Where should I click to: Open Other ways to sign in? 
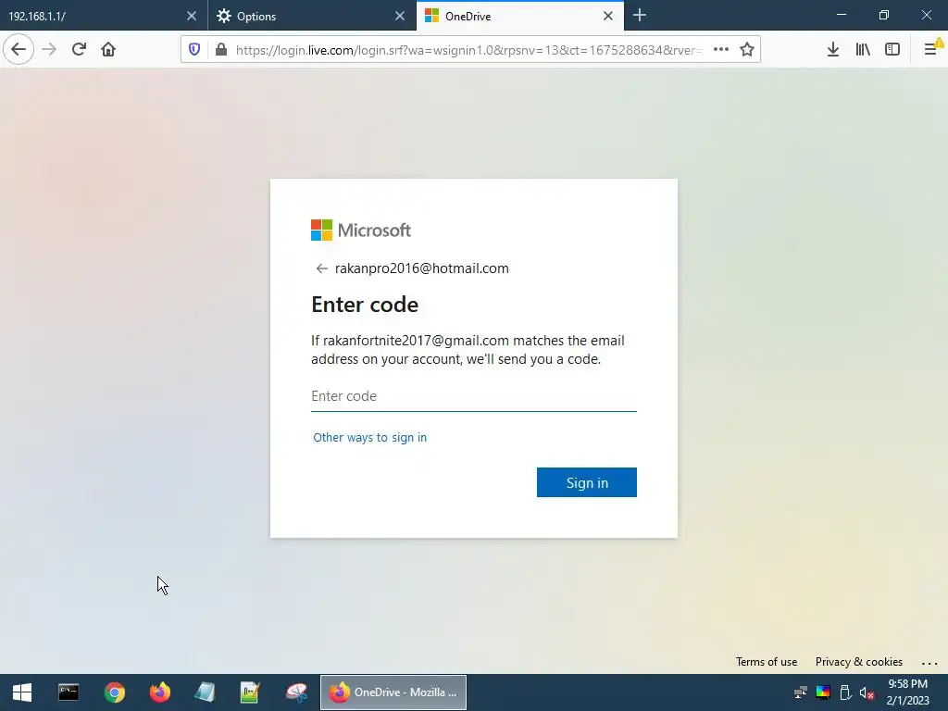[370, 437]
